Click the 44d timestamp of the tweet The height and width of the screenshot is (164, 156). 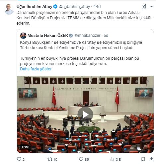click(97, 7)
